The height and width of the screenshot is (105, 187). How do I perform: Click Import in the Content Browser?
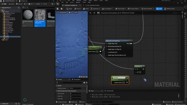[x=11, y=4]
